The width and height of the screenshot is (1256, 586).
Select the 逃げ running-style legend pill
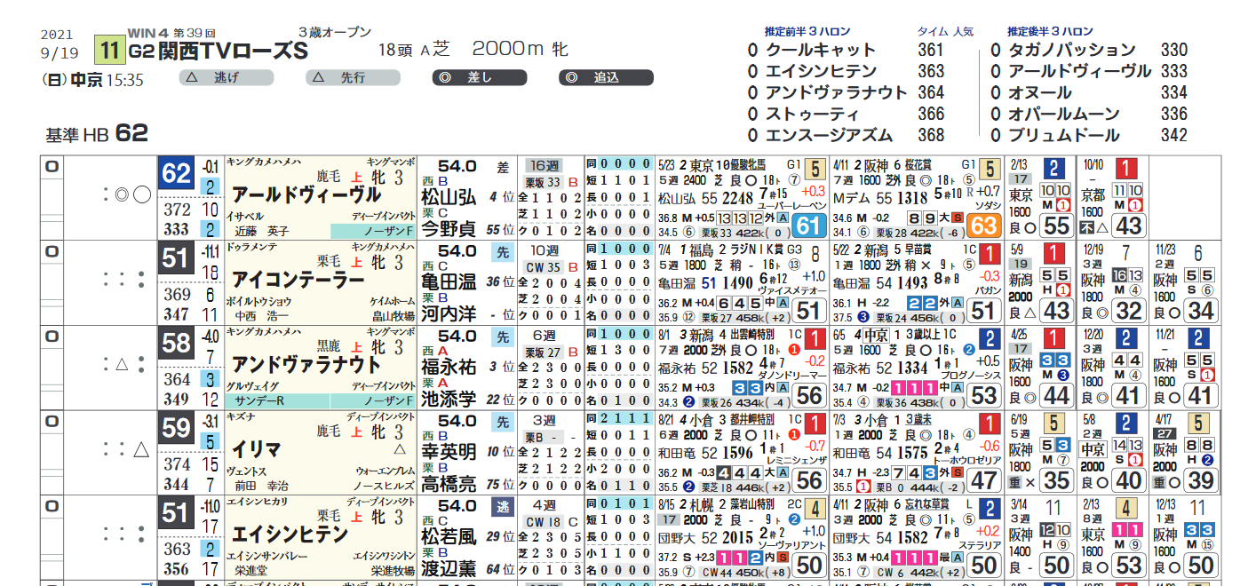[226, 78]
